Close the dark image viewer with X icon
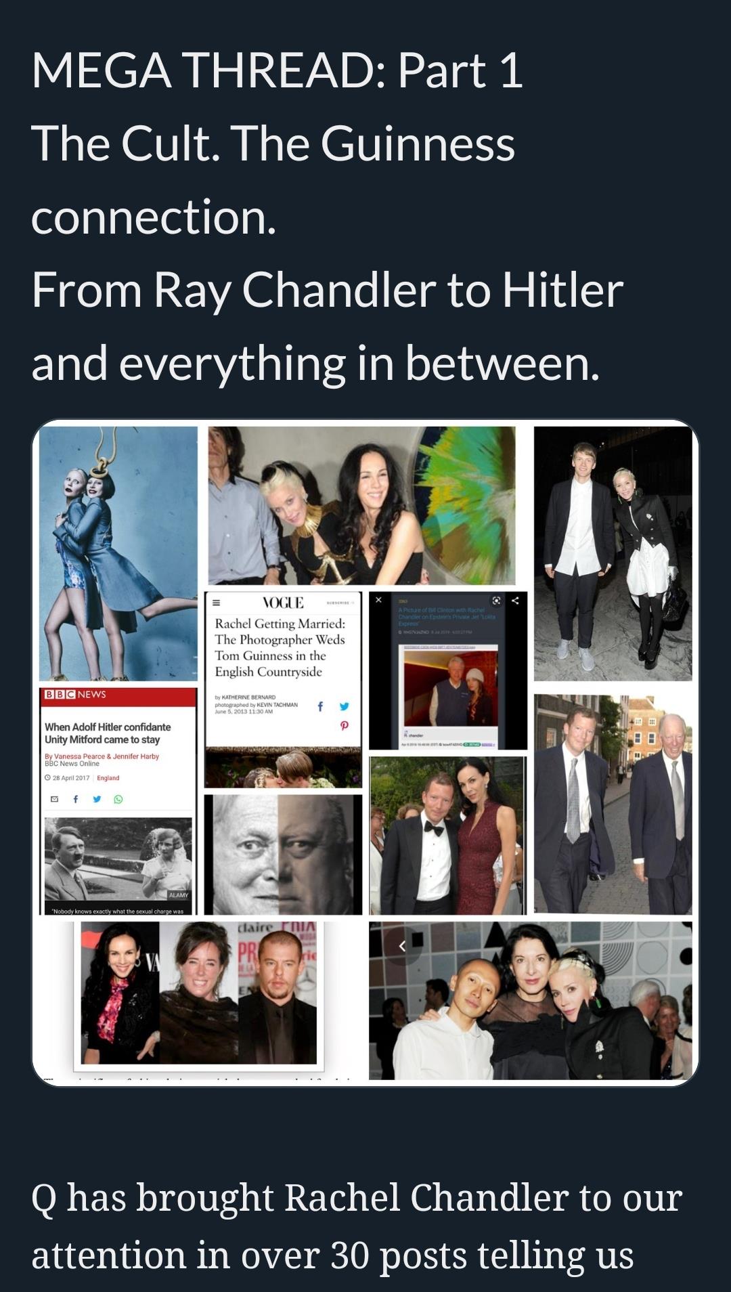The width and height of the screenshot is (731, 1292). [x=379, y=600]
